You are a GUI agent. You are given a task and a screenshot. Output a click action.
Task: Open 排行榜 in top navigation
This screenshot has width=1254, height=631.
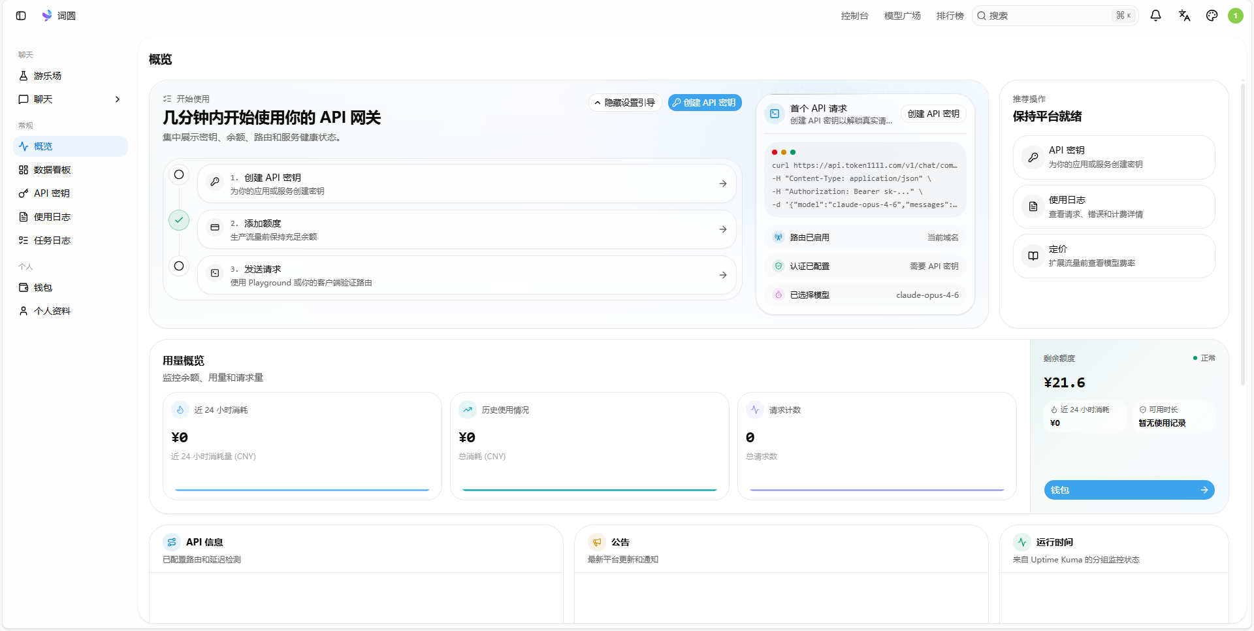pos(950,16)
